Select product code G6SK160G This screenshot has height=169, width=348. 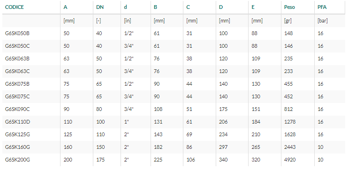coord(17,147)
